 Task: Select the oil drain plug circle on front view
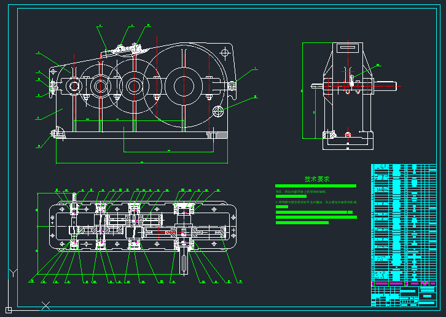tap(218, 111)
